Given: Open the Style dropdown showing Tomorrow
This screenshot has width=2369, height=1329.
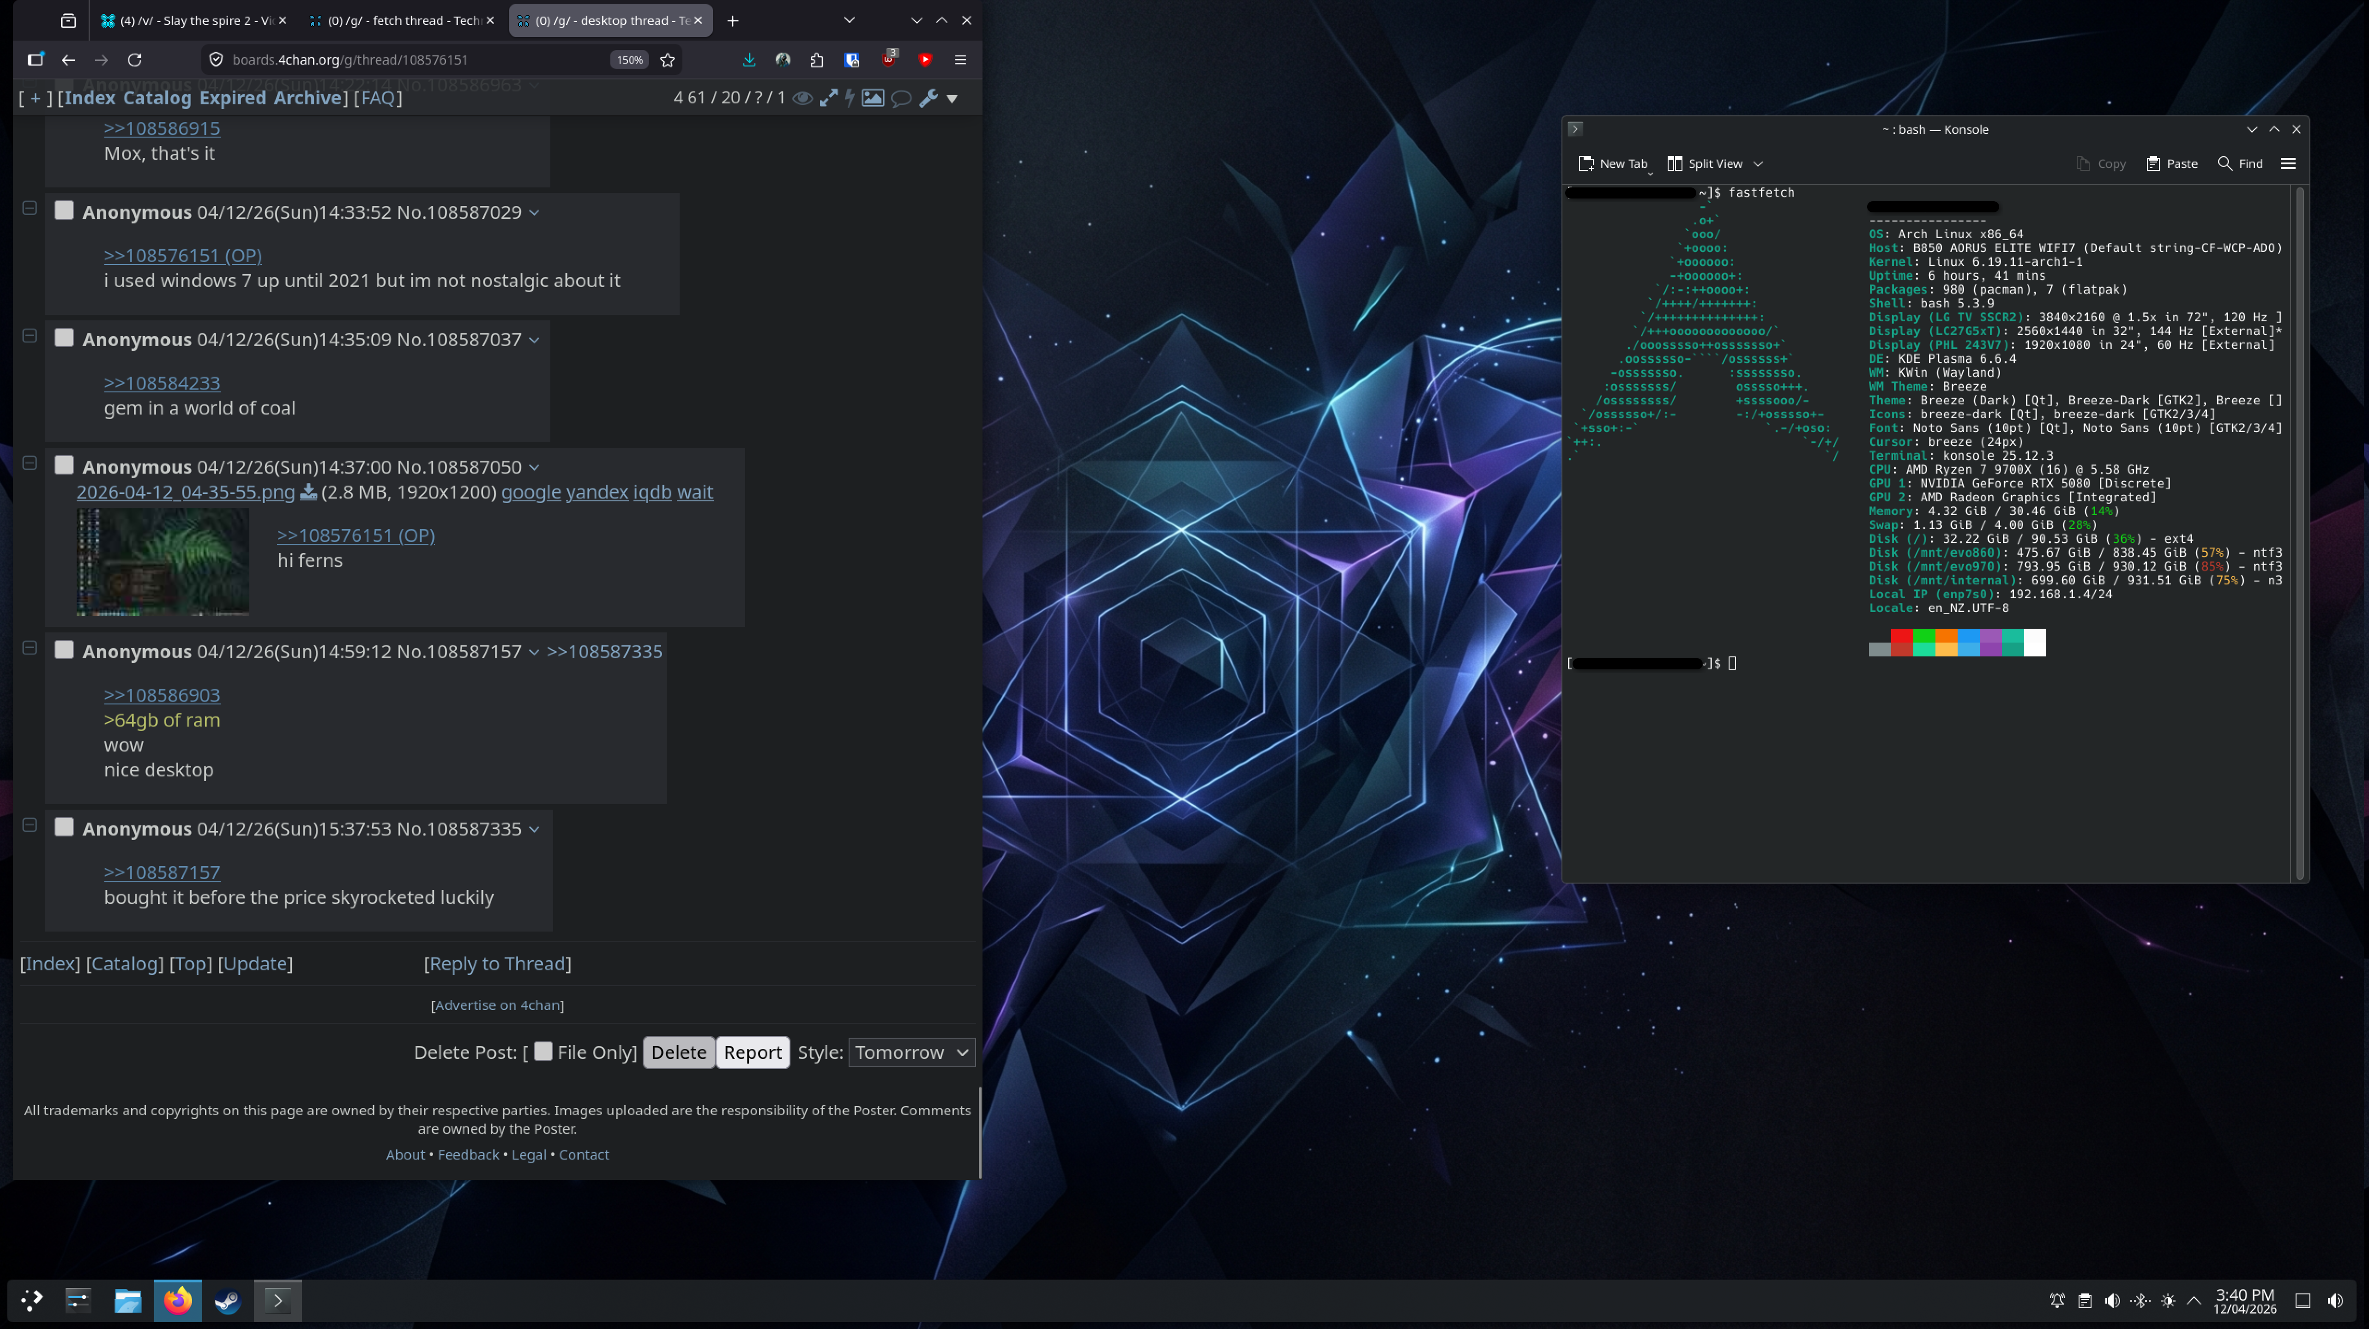Looking at the screenshot, I should pos(910,1052).
